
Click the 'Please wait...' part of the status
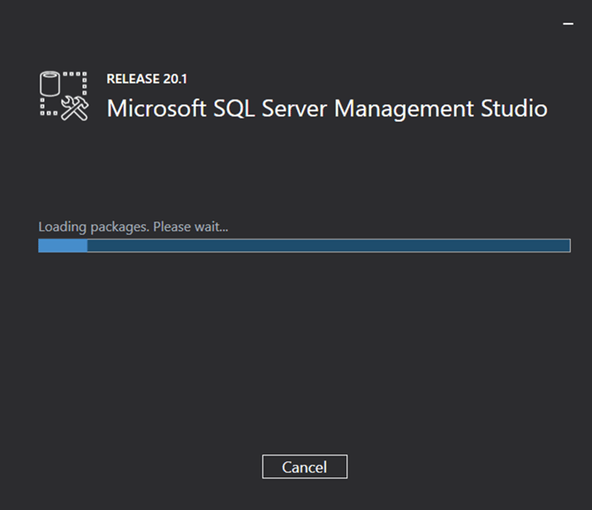[x=191, y=227]
